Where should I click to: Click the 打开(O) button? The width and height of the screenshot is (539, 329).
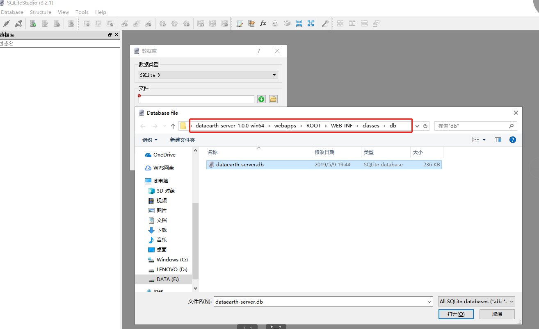pos(456,314)
